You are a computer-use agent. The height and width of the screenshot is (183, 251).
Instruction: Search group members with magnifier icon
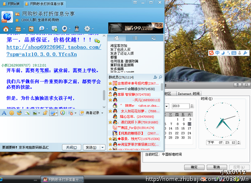coord(161,77)
